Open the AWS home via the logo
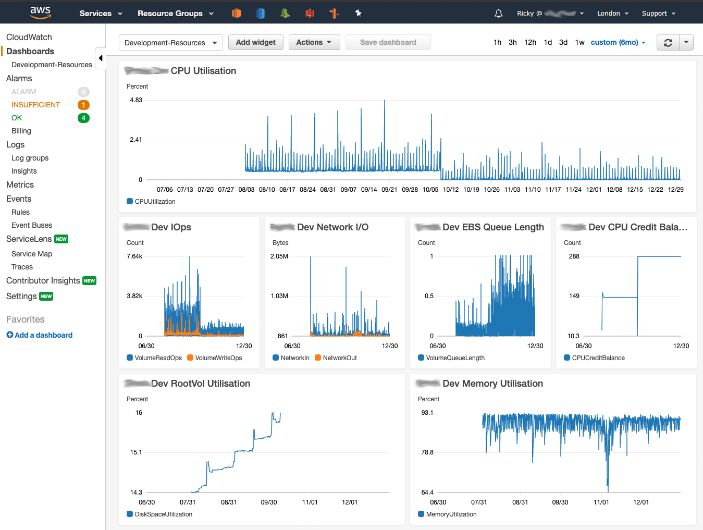This screenshot has width=703, height=530. [x=41, y=13]
